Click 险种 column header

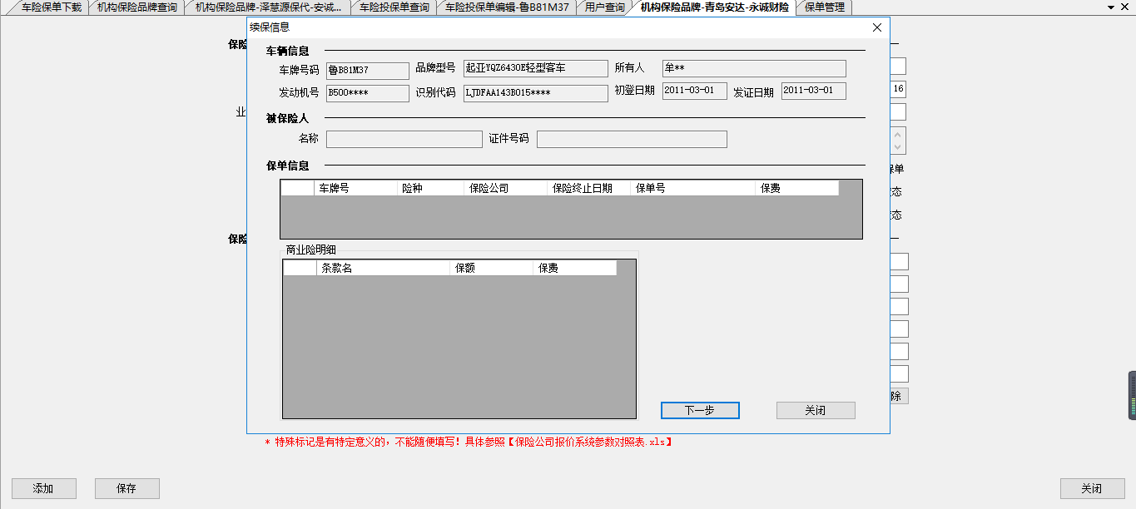tap(431, 188)
